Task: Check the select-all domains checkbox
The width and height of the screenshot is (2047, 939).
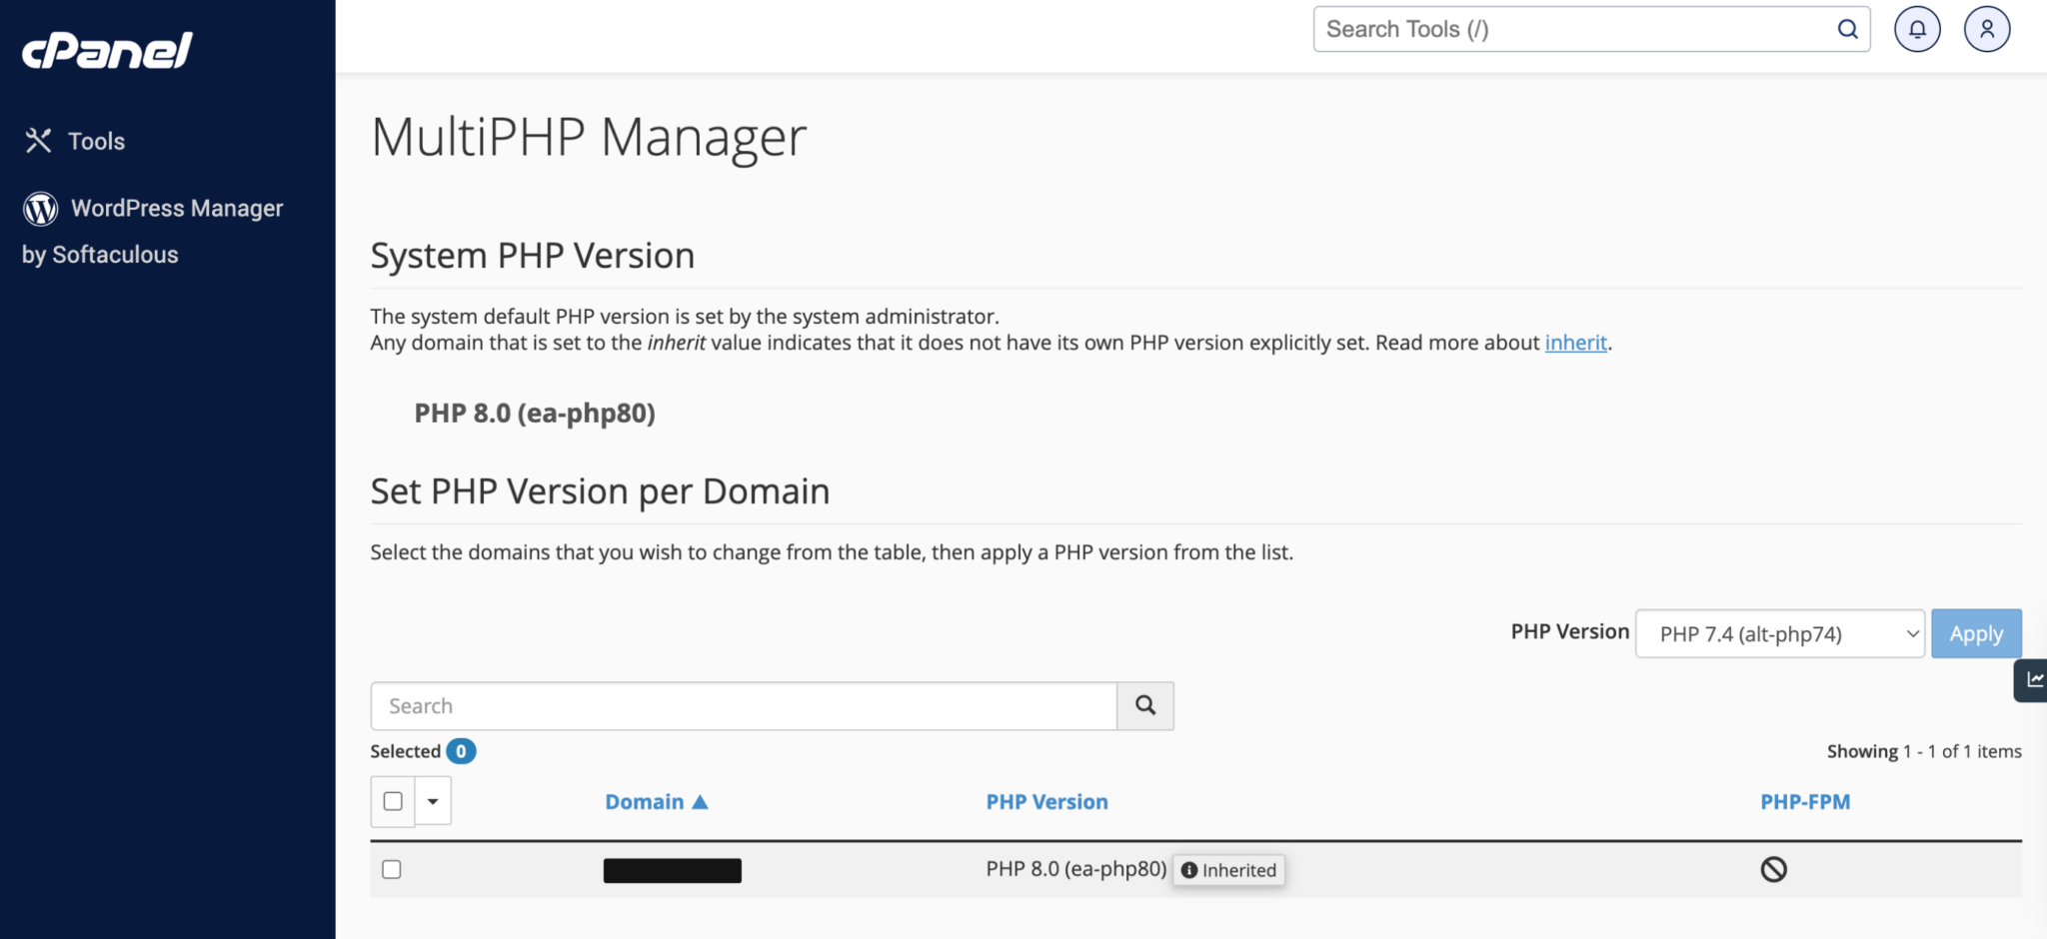Action: tap(392, 800)
